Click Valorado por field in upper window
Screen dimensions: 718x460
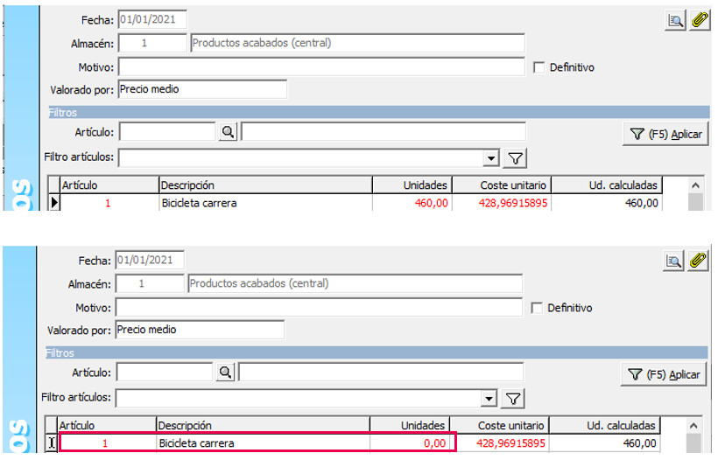coord(202,89)
